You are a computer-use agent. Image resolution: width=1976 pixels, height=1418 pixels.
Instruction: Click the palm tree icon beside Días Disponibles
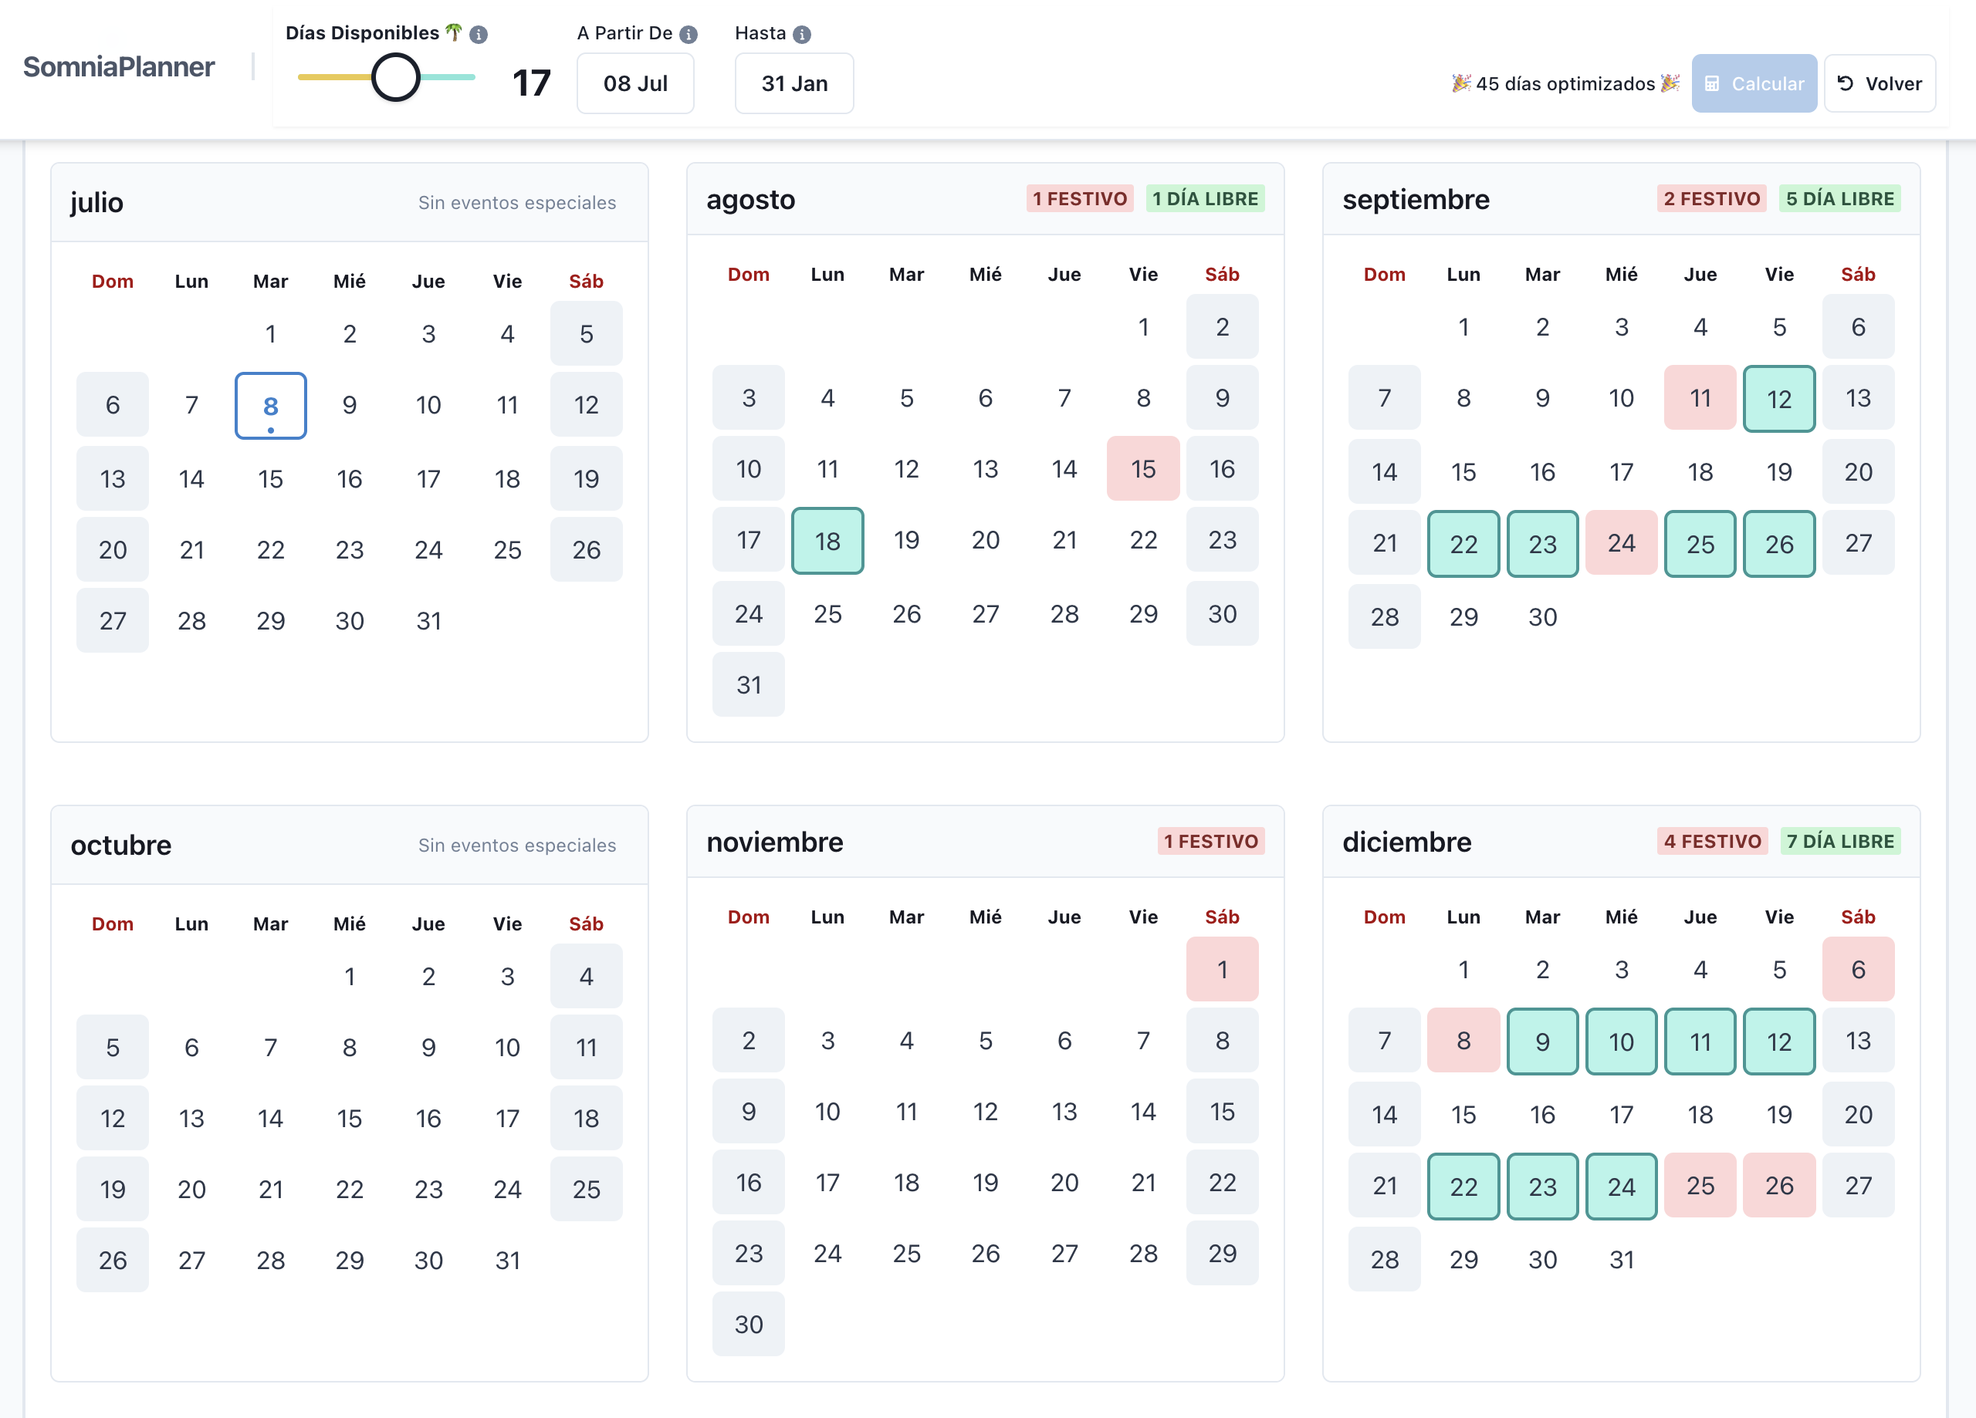454,33
